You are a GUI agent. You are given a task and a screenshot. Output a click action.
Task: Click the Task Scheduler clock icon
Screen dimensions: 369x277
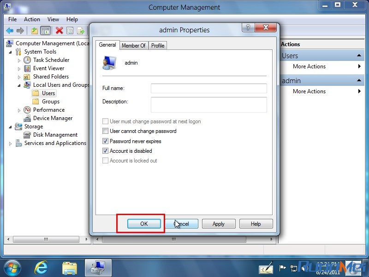[27, 60]
